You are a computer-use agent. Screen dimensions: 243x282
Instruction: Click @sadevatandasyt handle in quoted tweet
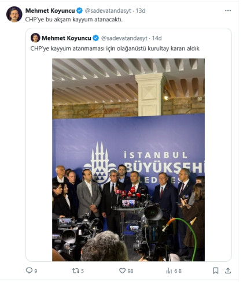pos(124,38)
